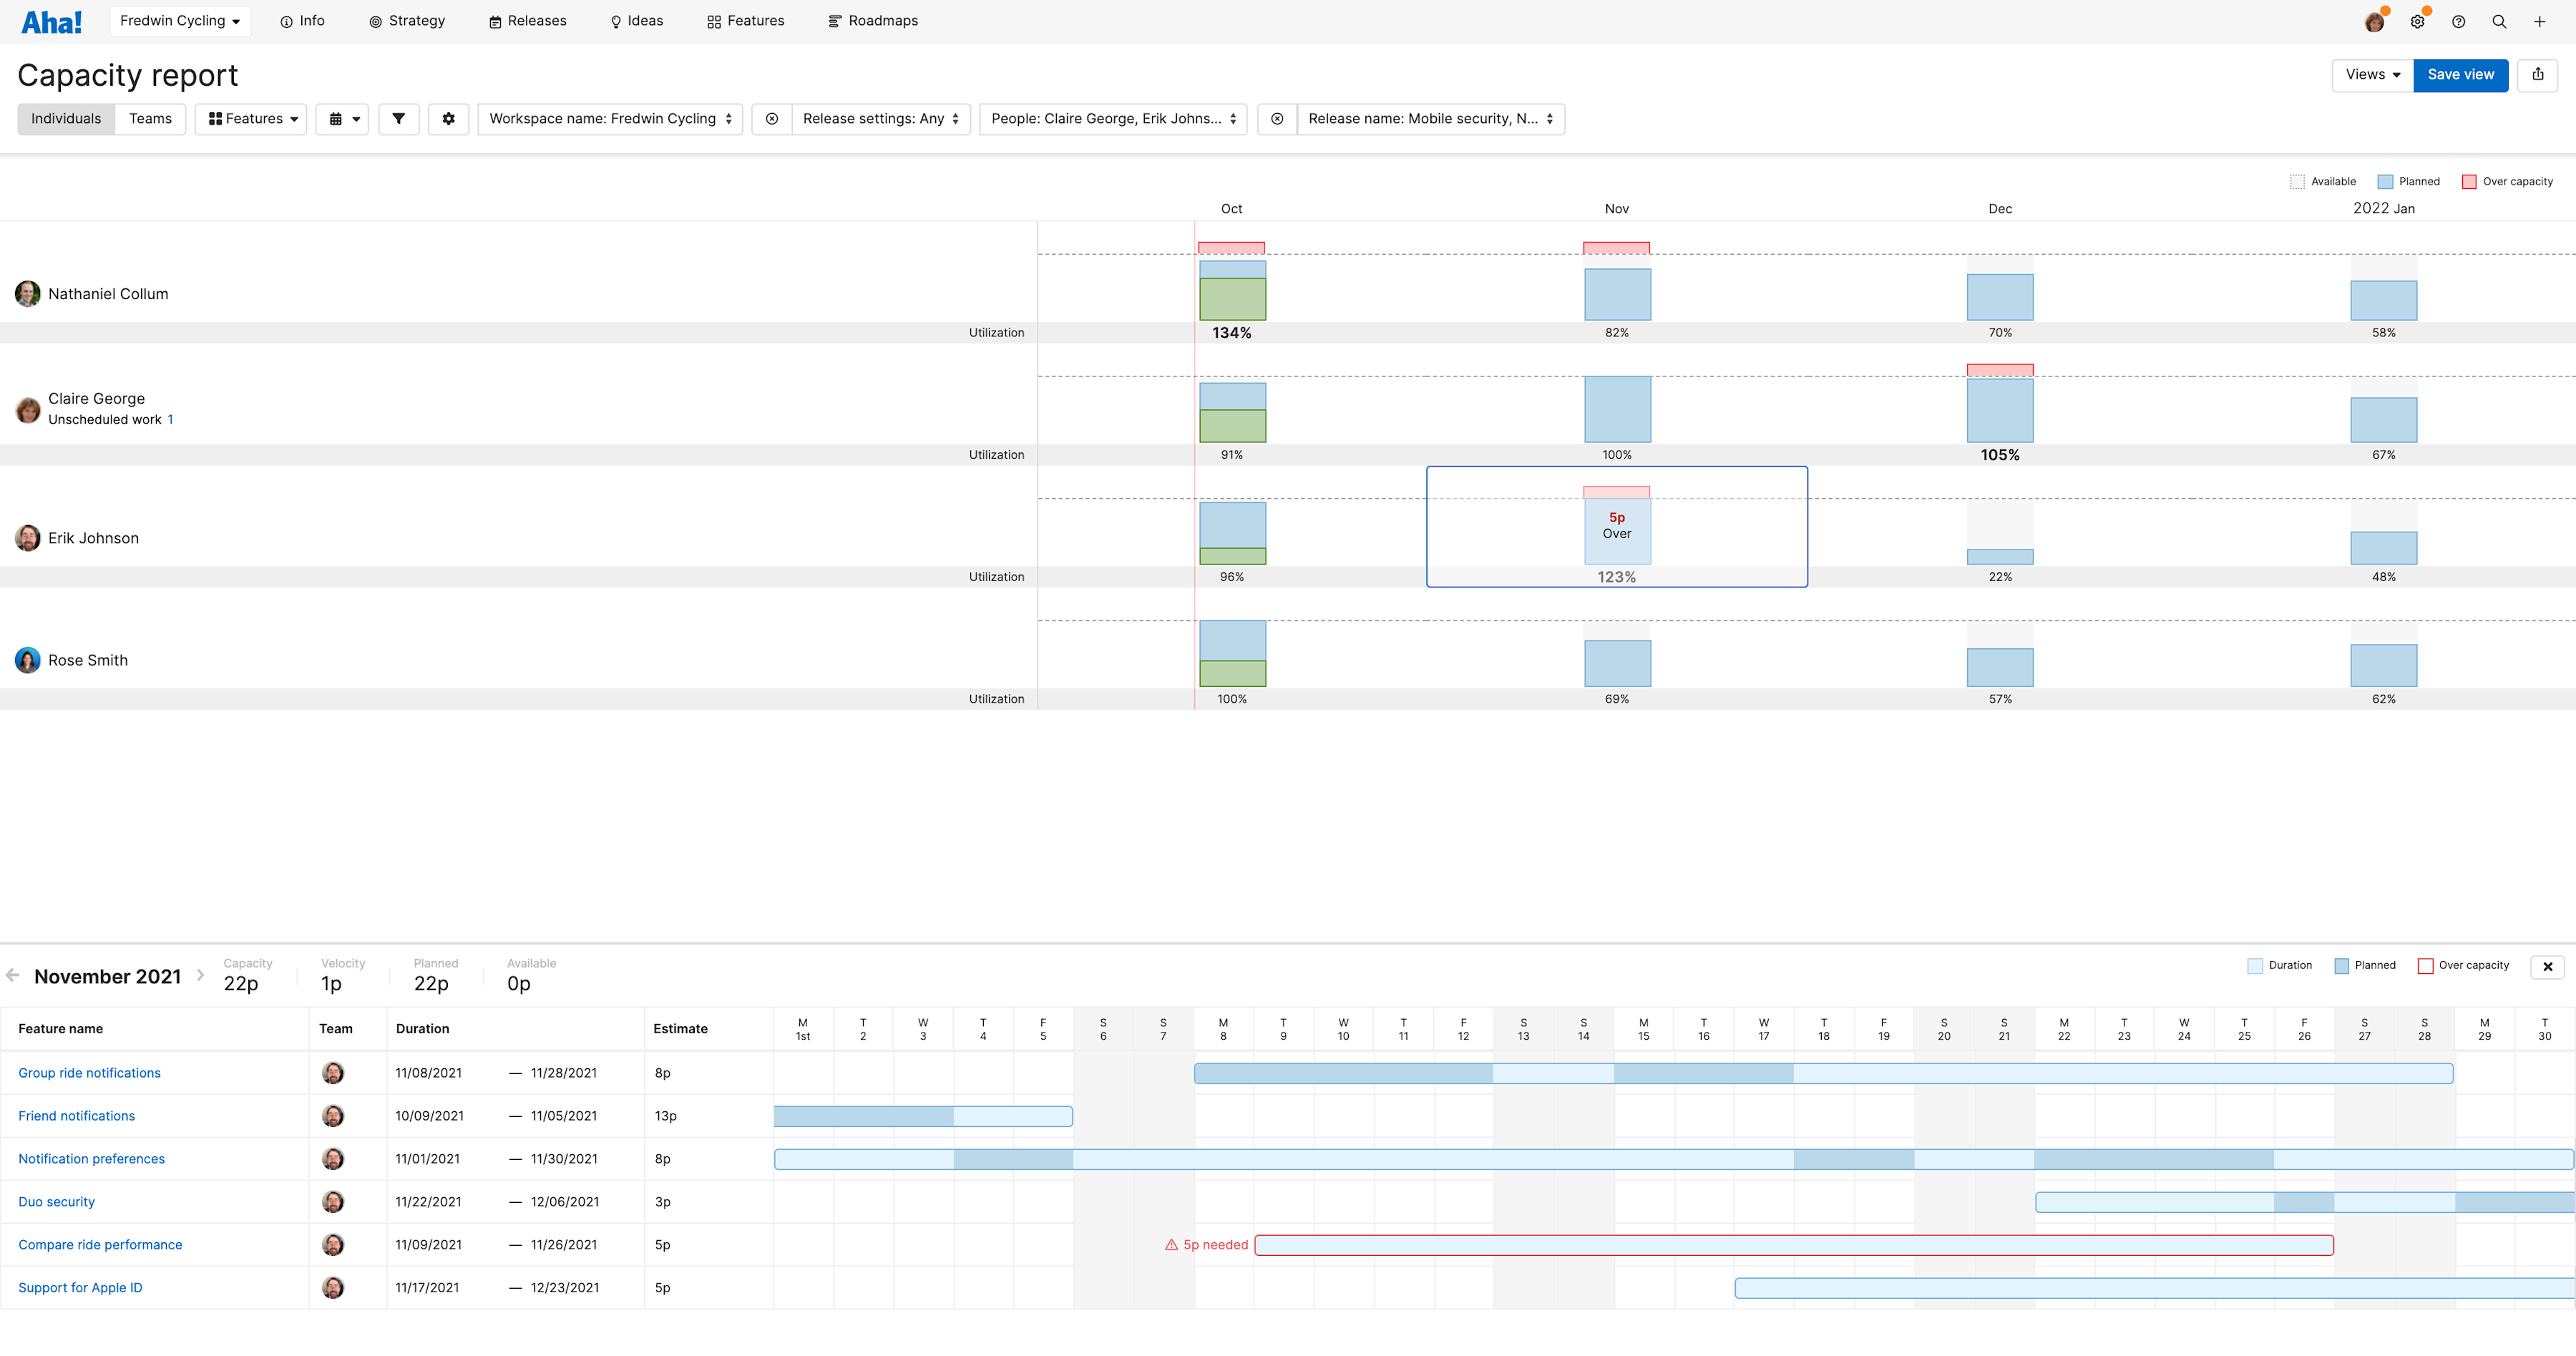Open the capacity report settings gear

(448, 119)
